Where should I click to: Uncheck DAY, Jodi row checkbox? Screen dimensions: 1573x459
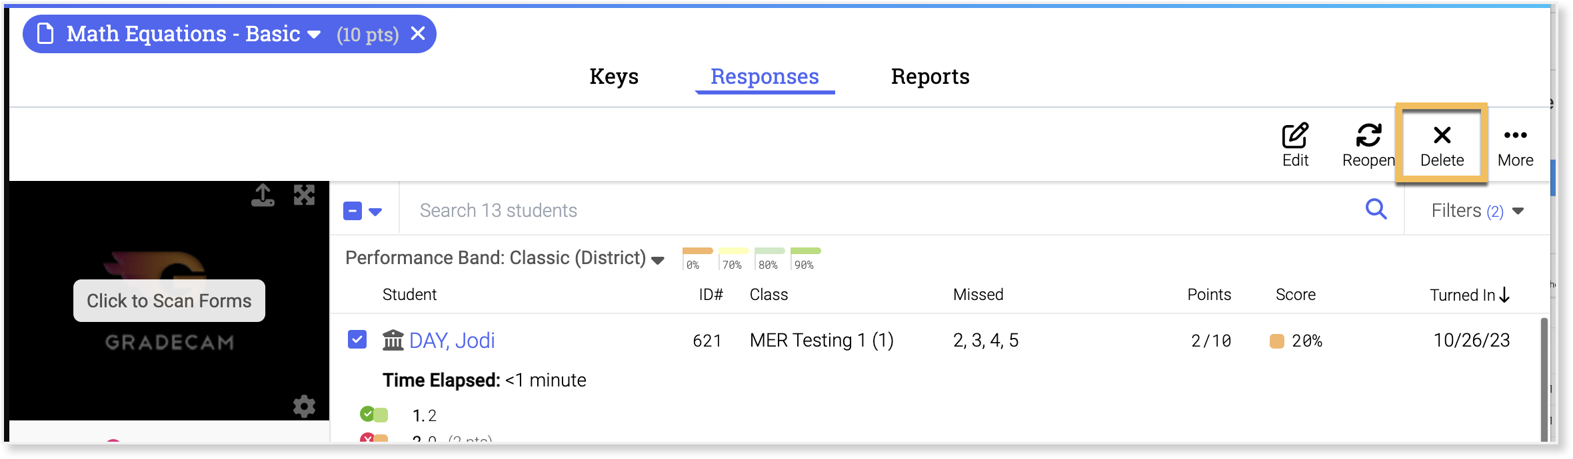[x=357, y=340]
